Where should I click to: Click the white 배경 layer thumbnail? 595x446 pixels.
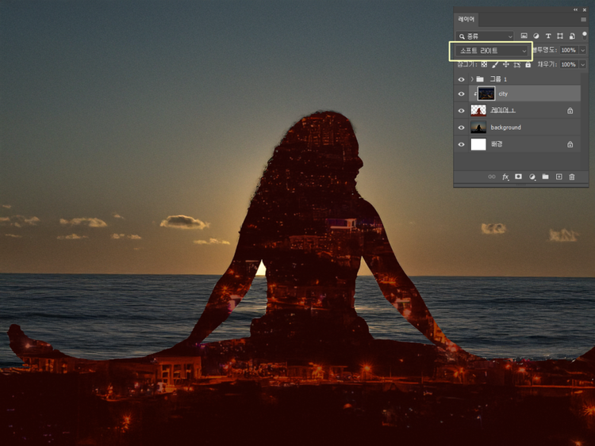(478, 144)
